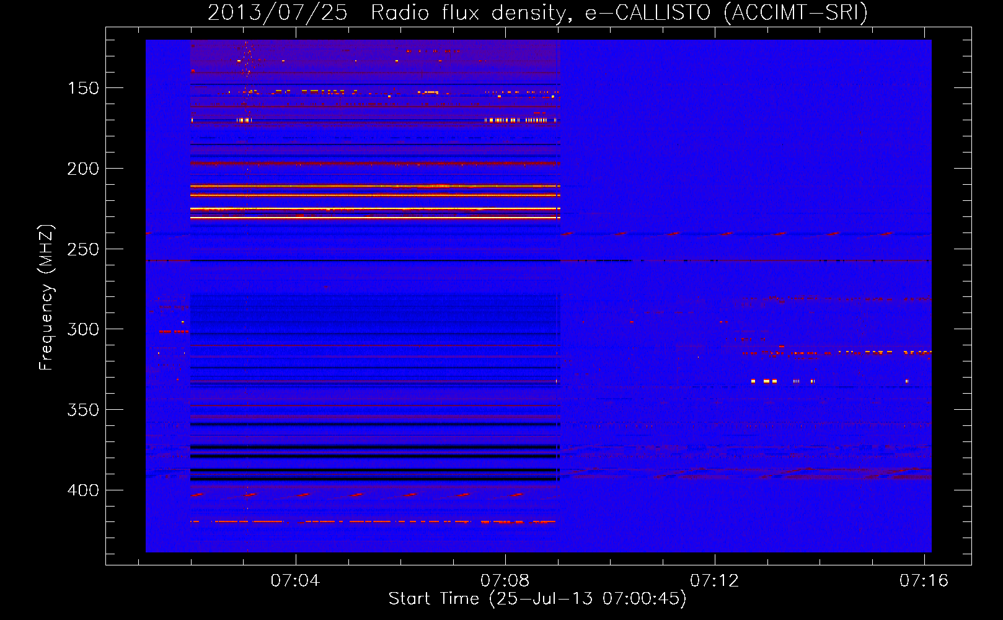Select the 300 frequency tick label
This screenshot has height=620, width=1003.
tap(83, 329)
